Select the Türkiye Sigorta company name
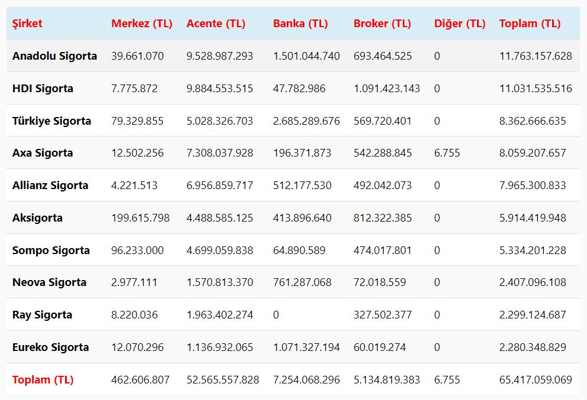Image resolution: width=587 pixels, height=400 pixels. coord(51,121)
